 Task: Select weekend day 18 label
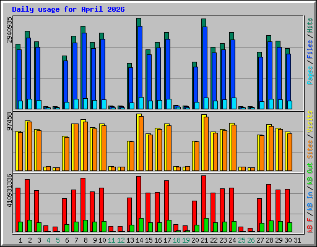click(x=176, y=240)
